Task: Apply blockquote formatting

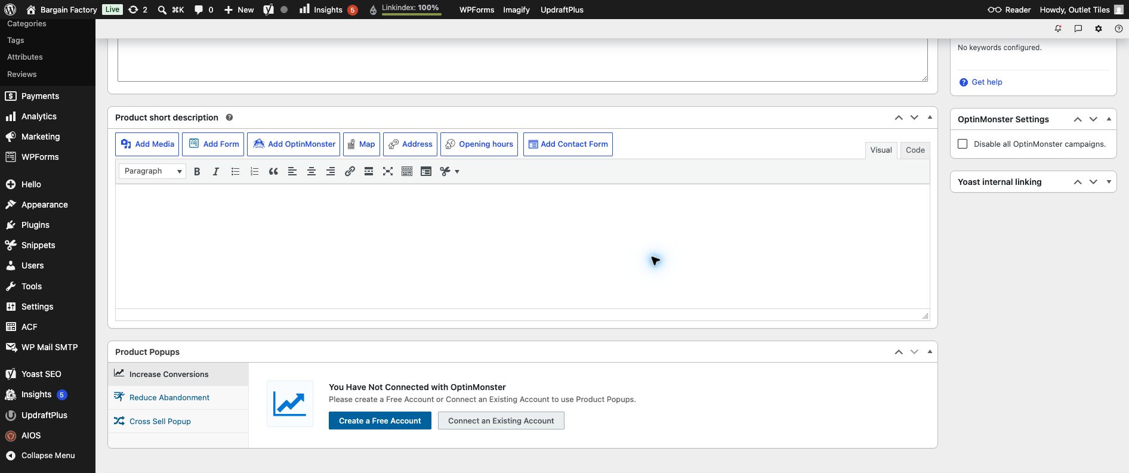Action: [273, 171]
